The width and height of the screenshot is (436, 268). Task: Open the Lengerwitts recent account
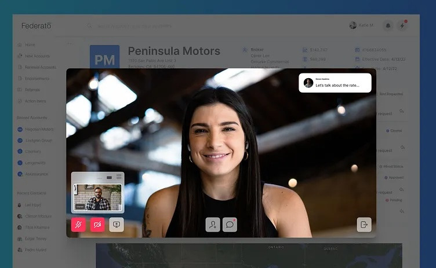coord(35,163)
